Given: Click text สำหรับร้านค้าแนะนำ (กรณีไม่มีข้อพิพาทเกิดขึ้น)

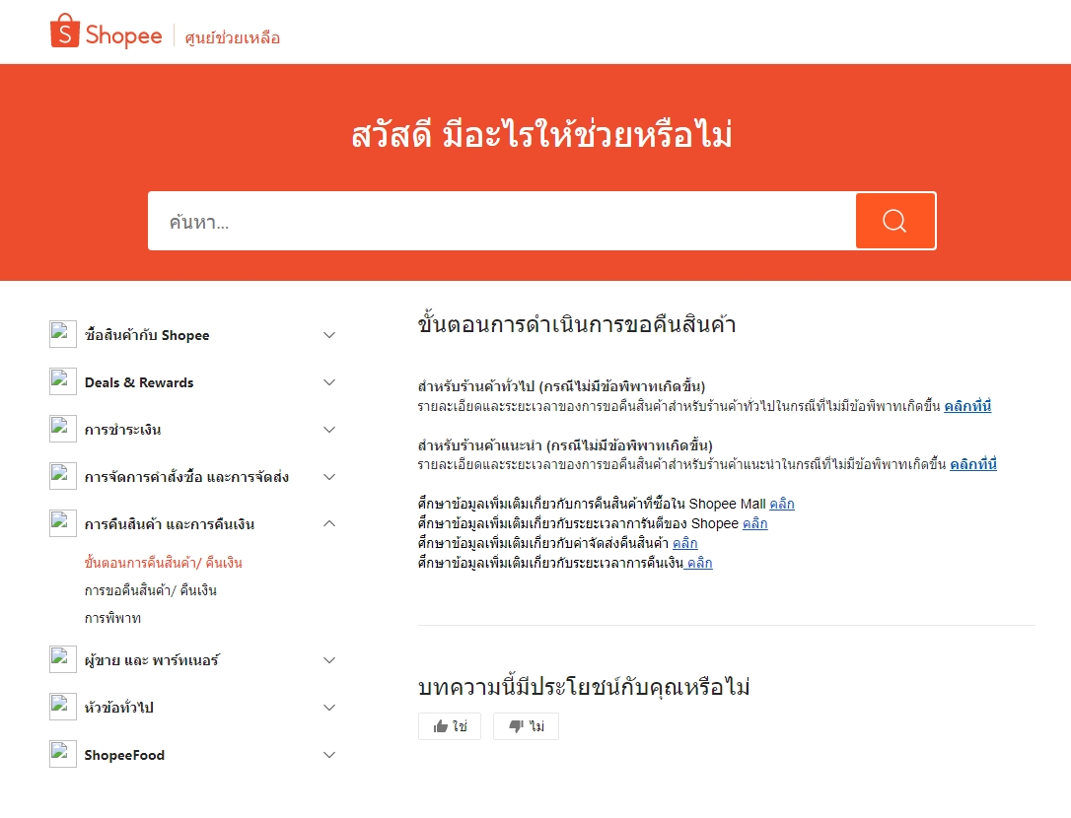Looking at the screenshot, I should click(565, 445).
